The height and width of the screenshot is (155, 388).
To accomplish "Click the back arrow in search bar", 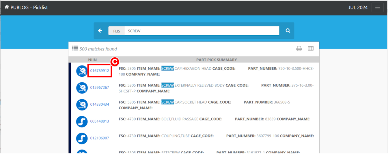I will click(x=100, y=31).
